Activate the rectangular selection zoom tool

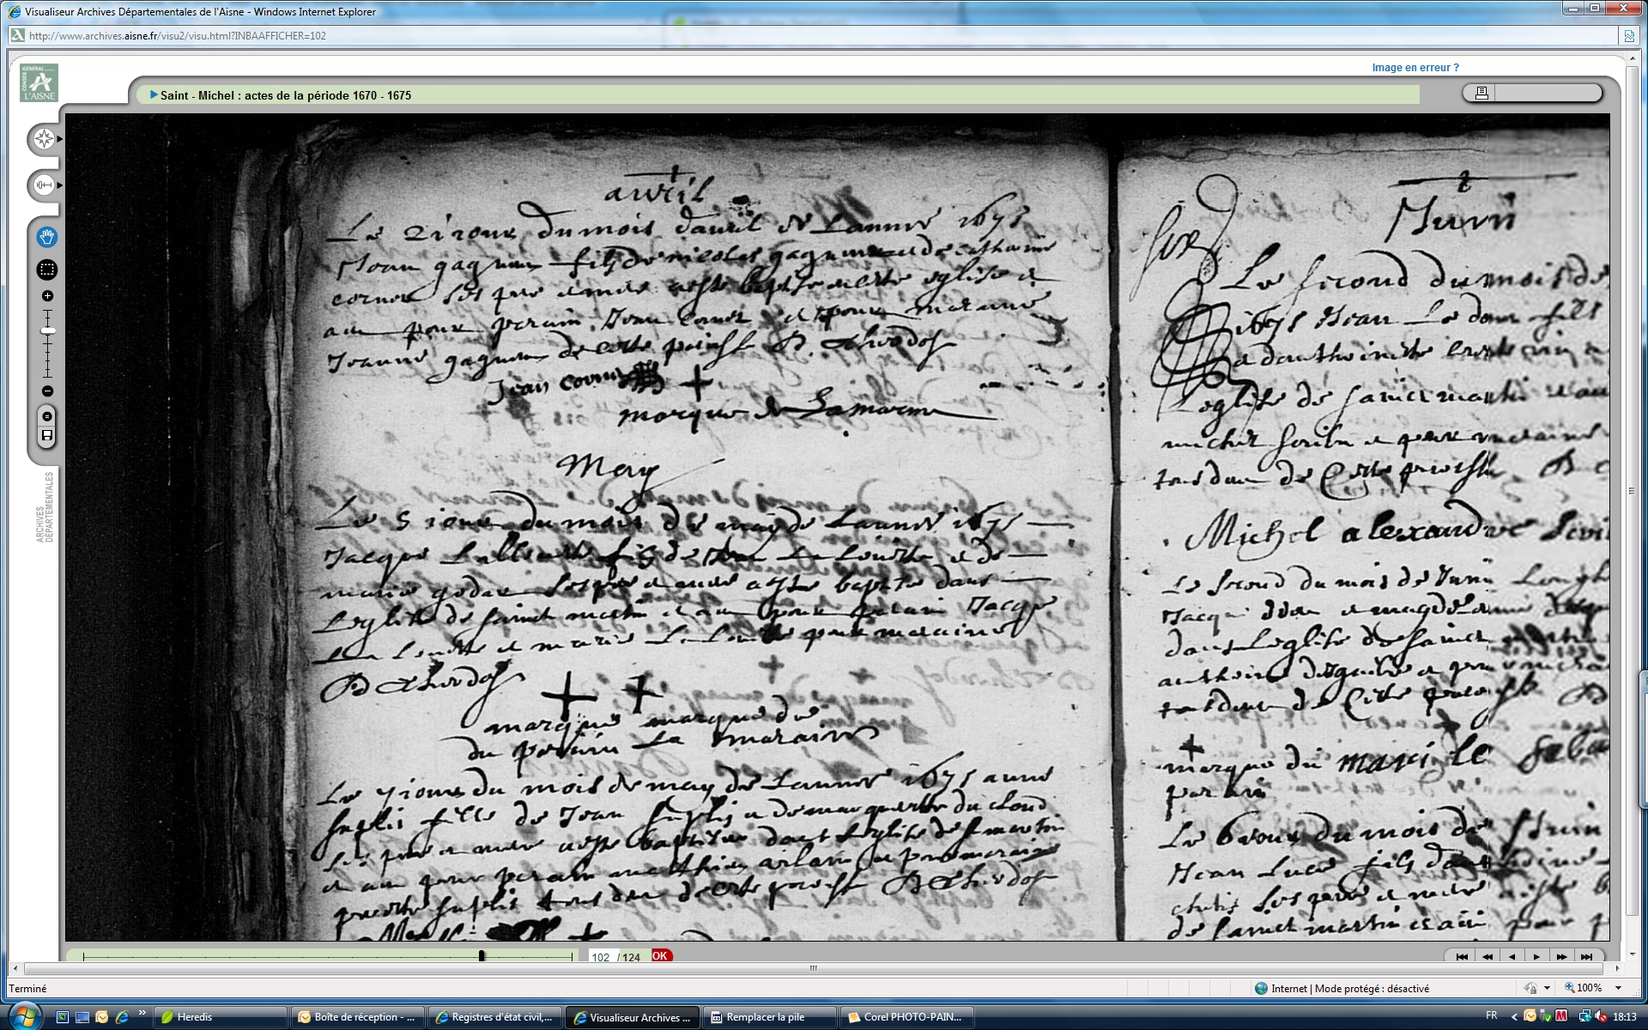(x=47, y=270)
